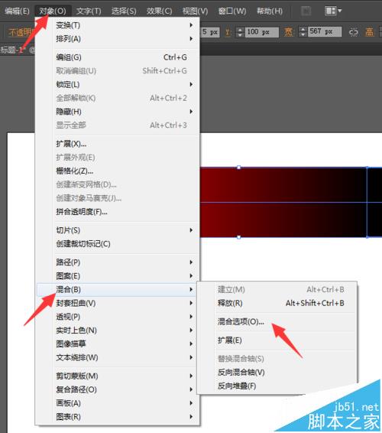Open the 窗口(W) menu
Viewport: 382px width, 433px height.
tap(232, 11)
